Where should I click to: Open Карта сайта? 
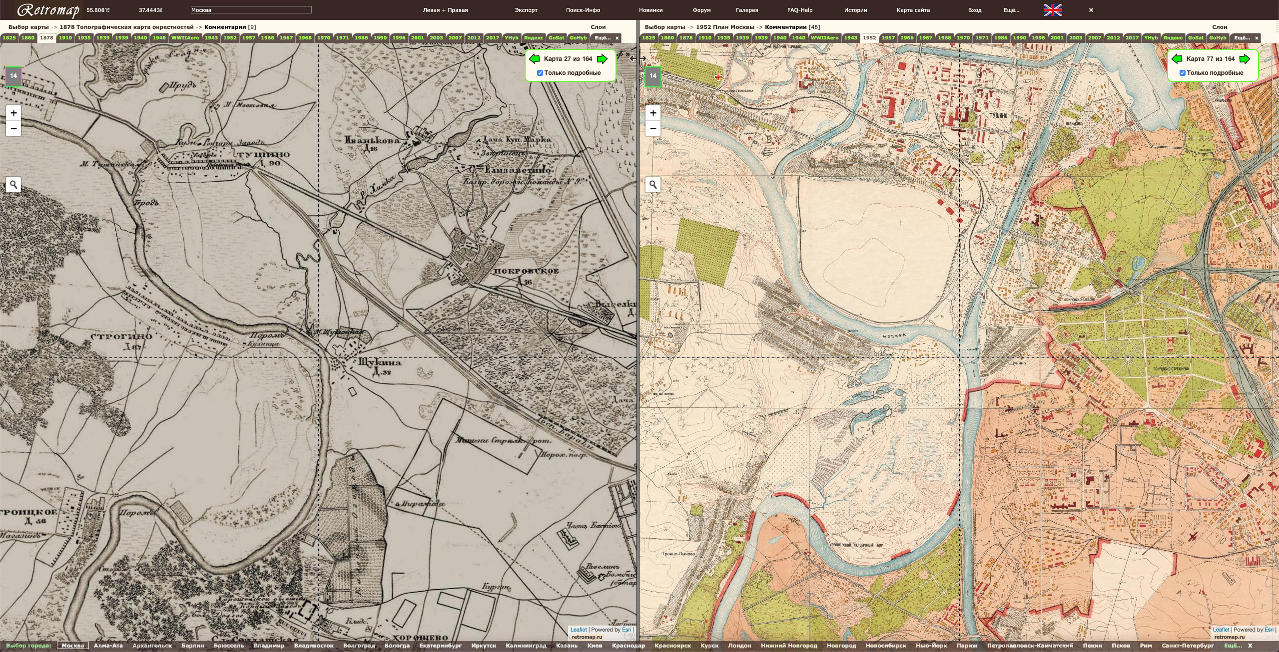(x=913, y=10)
